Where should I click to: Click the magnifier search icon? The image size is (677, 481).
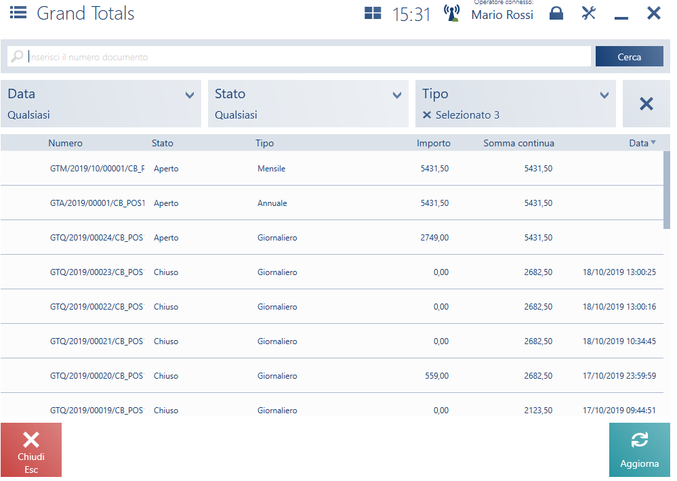coord(18,57)
